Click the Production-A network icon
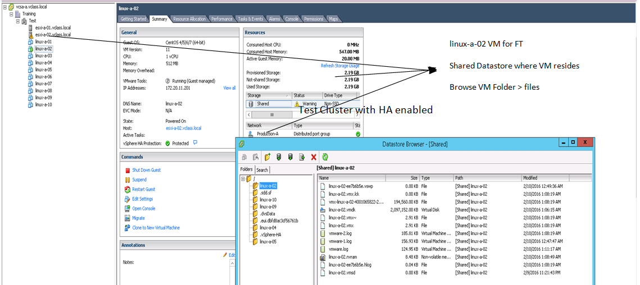 tap(250, 134)
